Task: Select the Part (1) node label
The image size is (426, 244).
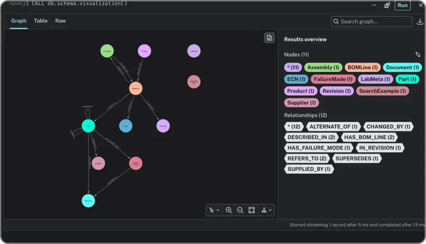Action: coord(407,79)
